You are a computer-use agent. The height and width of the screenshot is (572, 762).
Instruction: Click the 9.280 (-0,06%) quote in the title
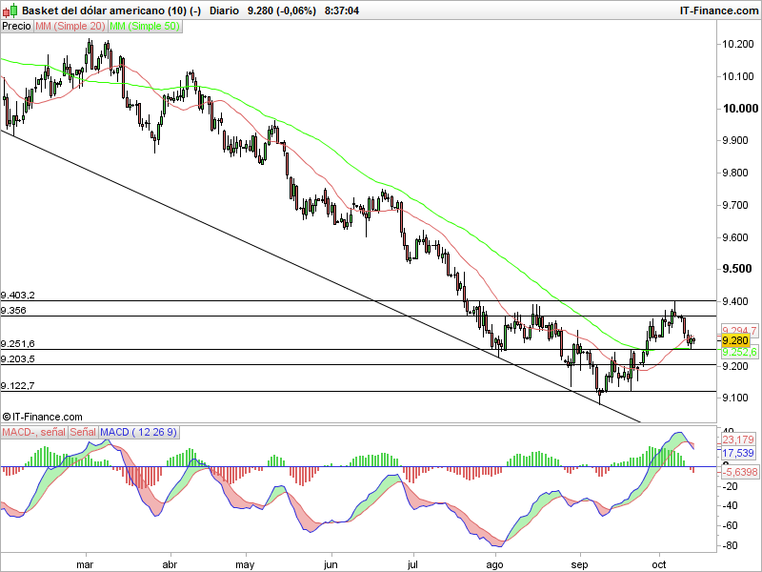pos(282,10)
